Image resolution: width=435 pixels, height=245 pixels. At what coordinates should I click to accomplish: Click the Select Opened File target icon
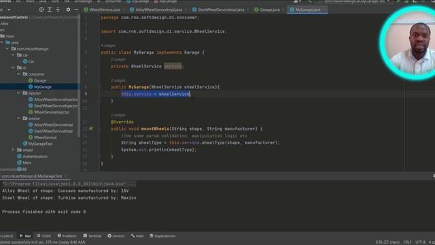pyautogui.click(x=41, y=10)
